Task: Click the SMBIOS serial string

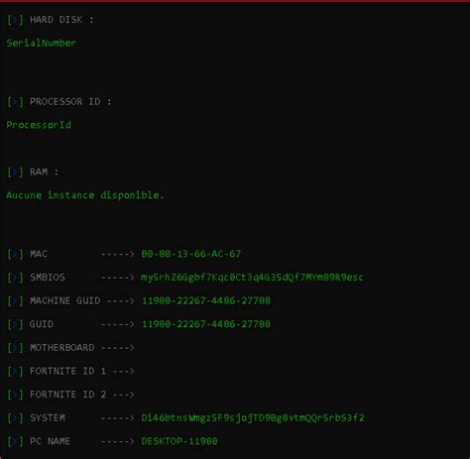Action: click(252, 278)
